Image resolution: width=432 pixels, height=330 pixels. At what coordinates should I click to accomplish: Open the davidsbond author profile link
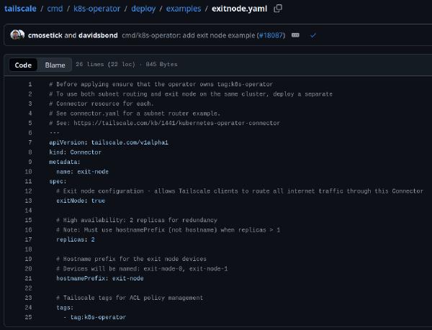[98, 35]
